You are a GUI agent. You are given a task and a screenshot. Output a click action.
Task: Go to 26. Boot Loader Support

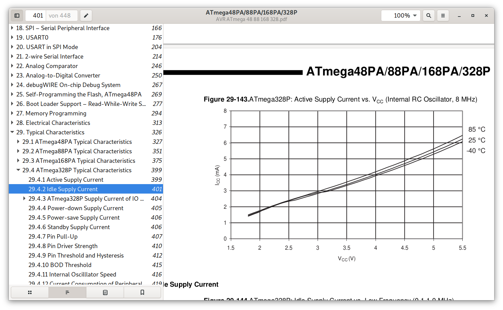(81, 104)
